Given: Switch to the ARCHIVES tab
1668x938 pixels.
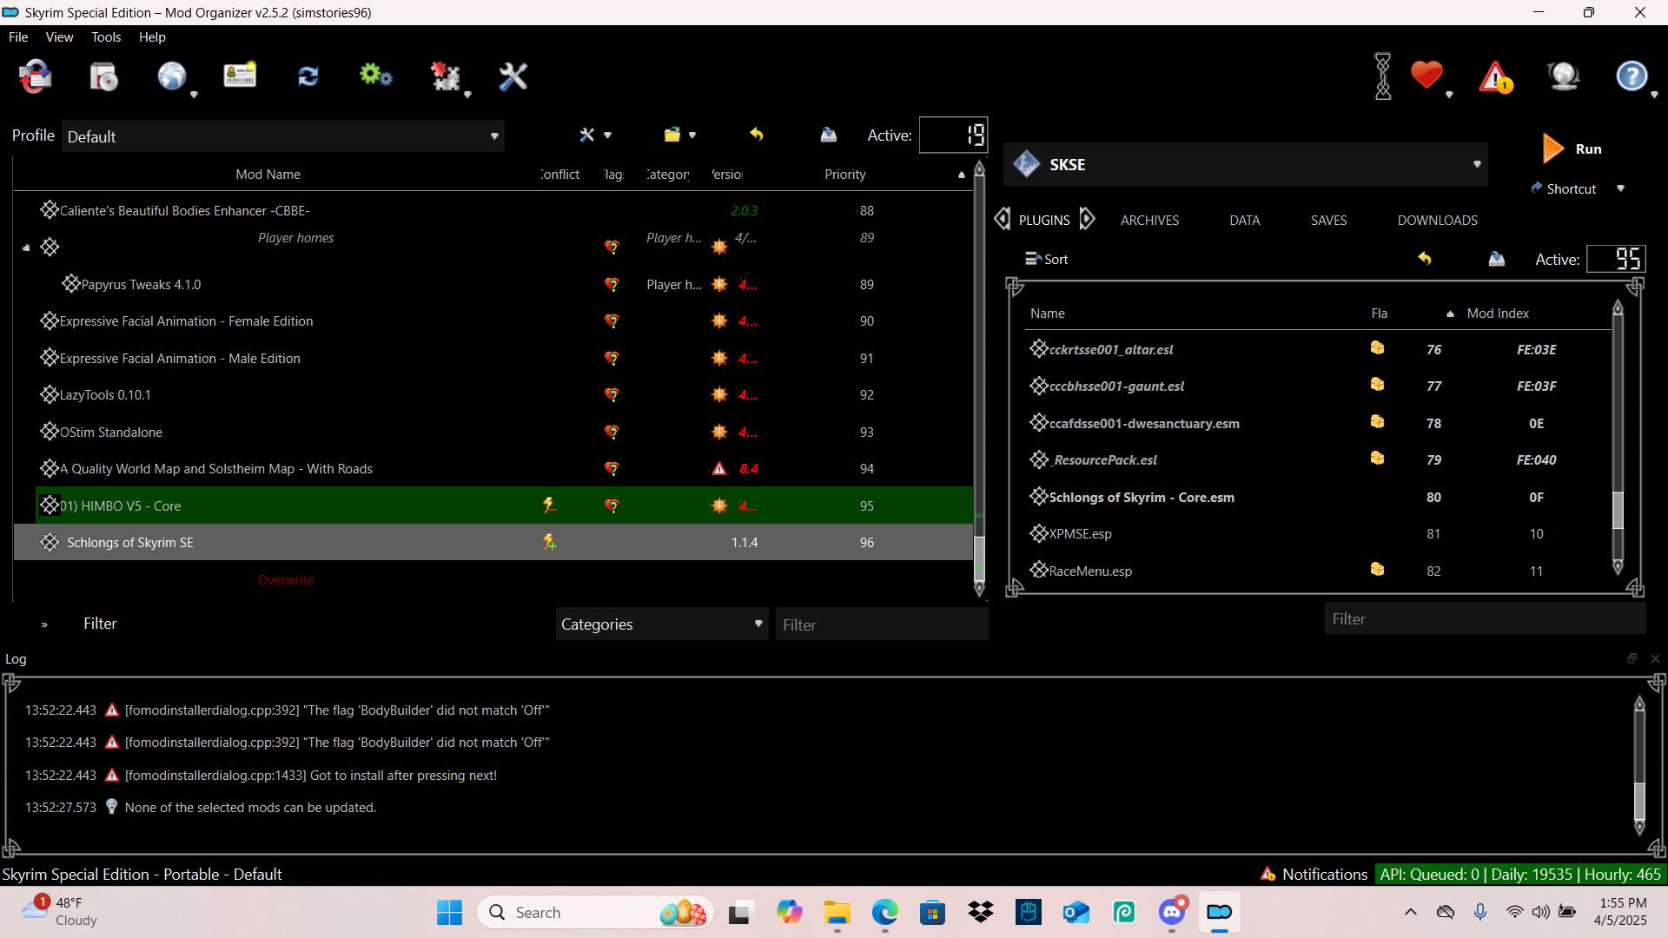Looking at the screenshot, I should pos(1149,221).
